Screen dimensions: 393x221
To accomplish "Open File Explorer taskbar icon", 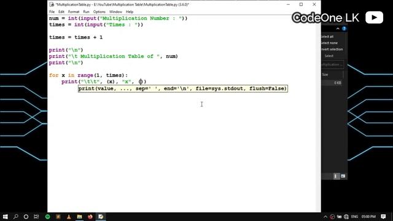I will tap(79, 217).
